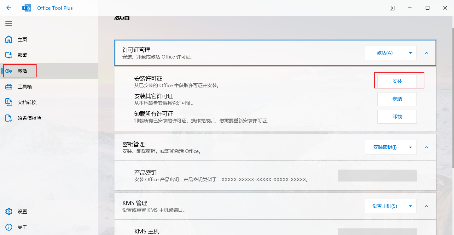Collapse the 许可证管理 section
Image resolution: width=454 pixels, height=235 pixels.
[427, 53]
